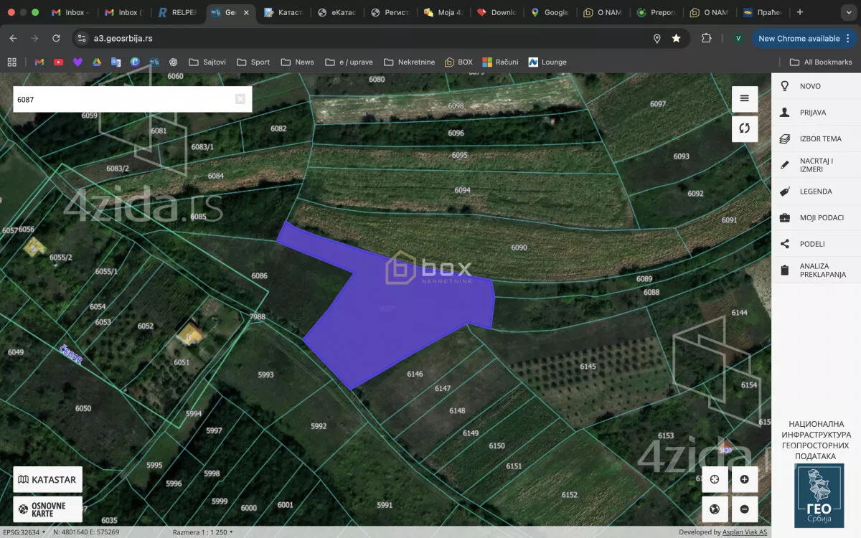Click the locate-me crosshair button

(715, 479)
